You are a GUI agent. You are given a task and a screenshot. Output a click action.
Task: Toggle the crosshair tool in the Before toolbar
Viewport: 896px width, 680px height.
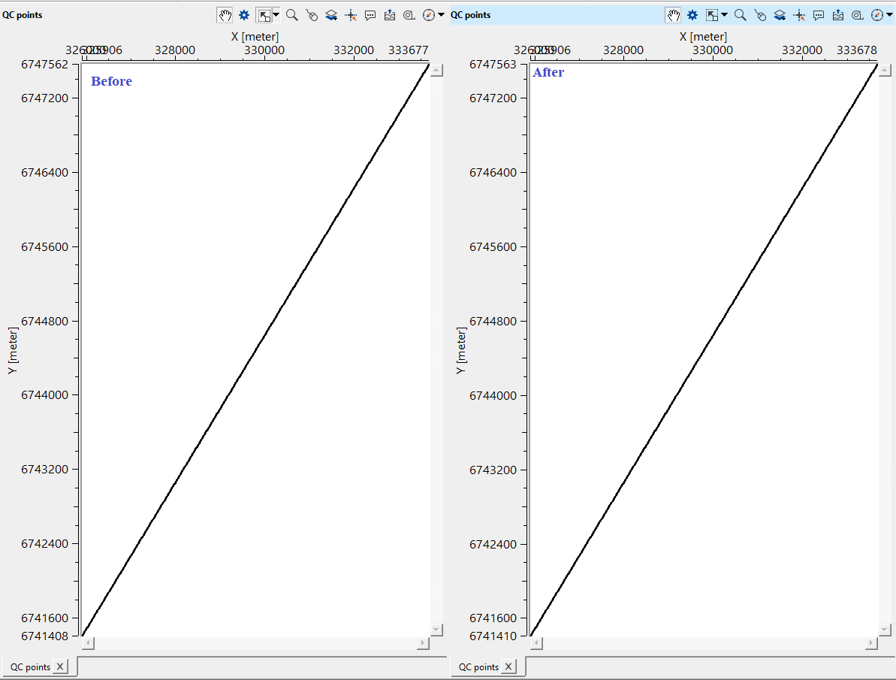coord(351,14)
